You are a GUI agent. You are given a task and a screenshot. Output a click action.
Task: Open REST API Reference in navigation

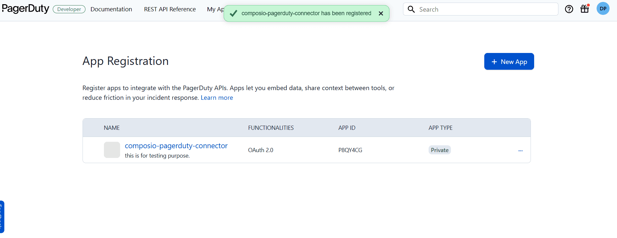coord(170,9)
